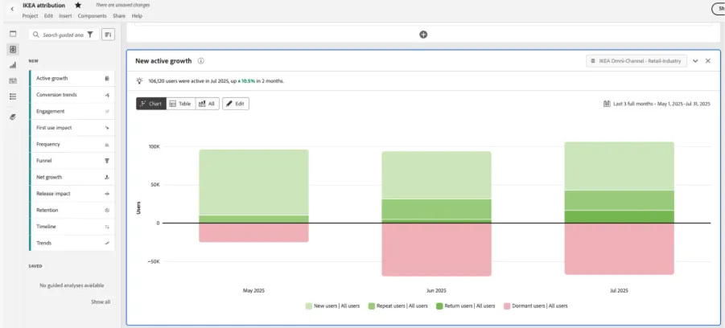This screenshot has width=725, height=328.
Task: Open the Help menu
Action: [x=137, y=16]
